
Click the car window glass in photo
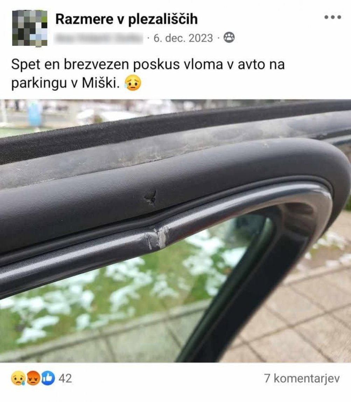click(128, 295)
